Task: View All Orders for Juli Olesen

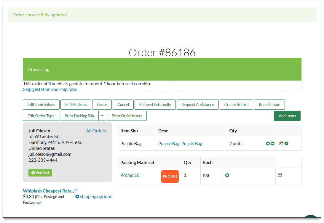Action: pos(96,131)
